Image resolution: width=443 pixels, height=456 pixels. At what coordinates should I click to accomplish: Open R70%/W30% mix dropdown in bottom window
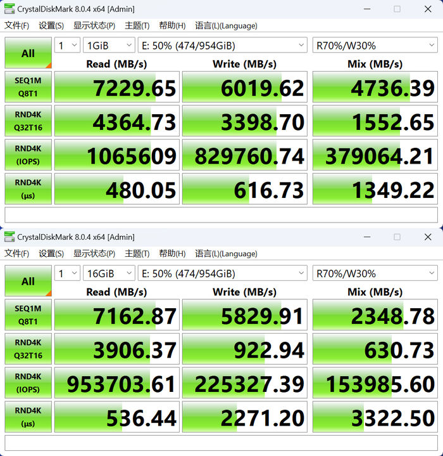[x=375, y=273]
